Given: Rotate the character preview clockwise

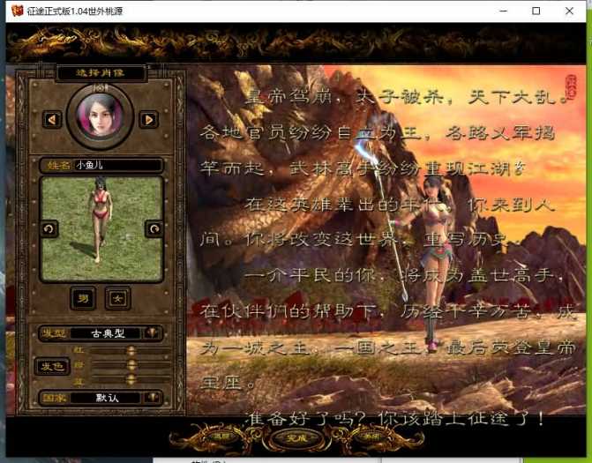Looking at the screenshot, I should [154, 228].
